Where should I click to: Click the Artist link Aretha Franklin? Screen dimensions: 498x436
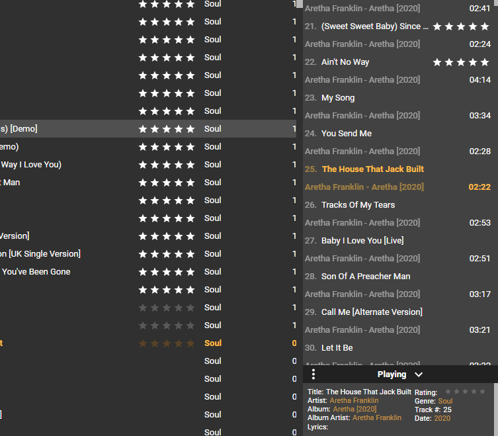(354, 401)
